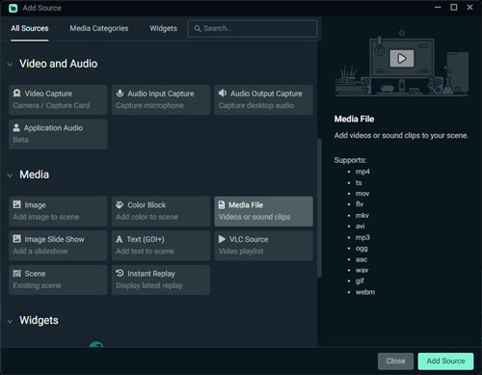Select the Instant Replay source card
482x375 pixels.
[x=161, y=280]
